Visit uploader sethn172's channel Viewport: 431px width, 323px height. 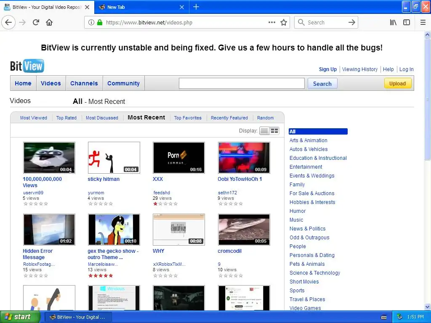[x=227, y=193]
